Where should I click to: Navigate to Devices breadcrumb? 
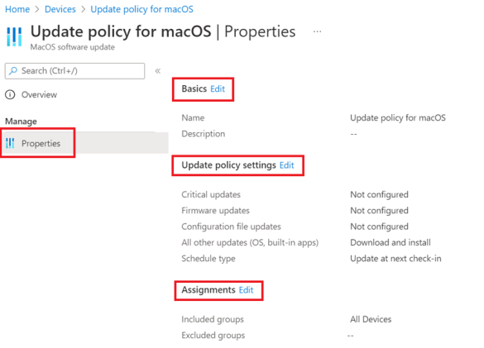(x=60, y=9)
